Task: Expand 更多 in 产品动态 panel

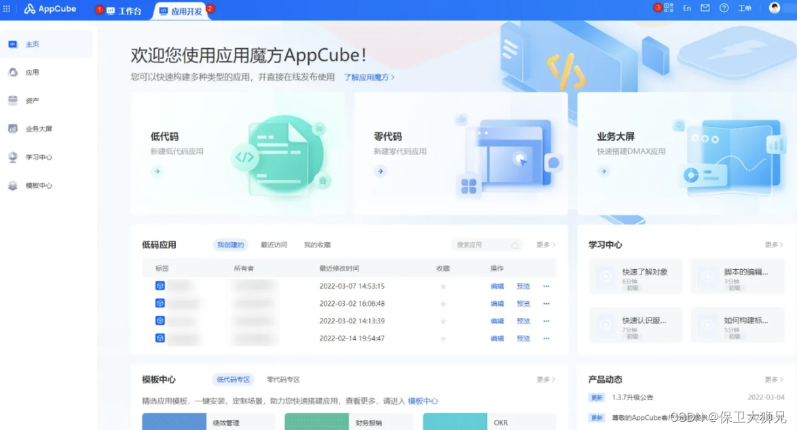Action: (774, 379)
